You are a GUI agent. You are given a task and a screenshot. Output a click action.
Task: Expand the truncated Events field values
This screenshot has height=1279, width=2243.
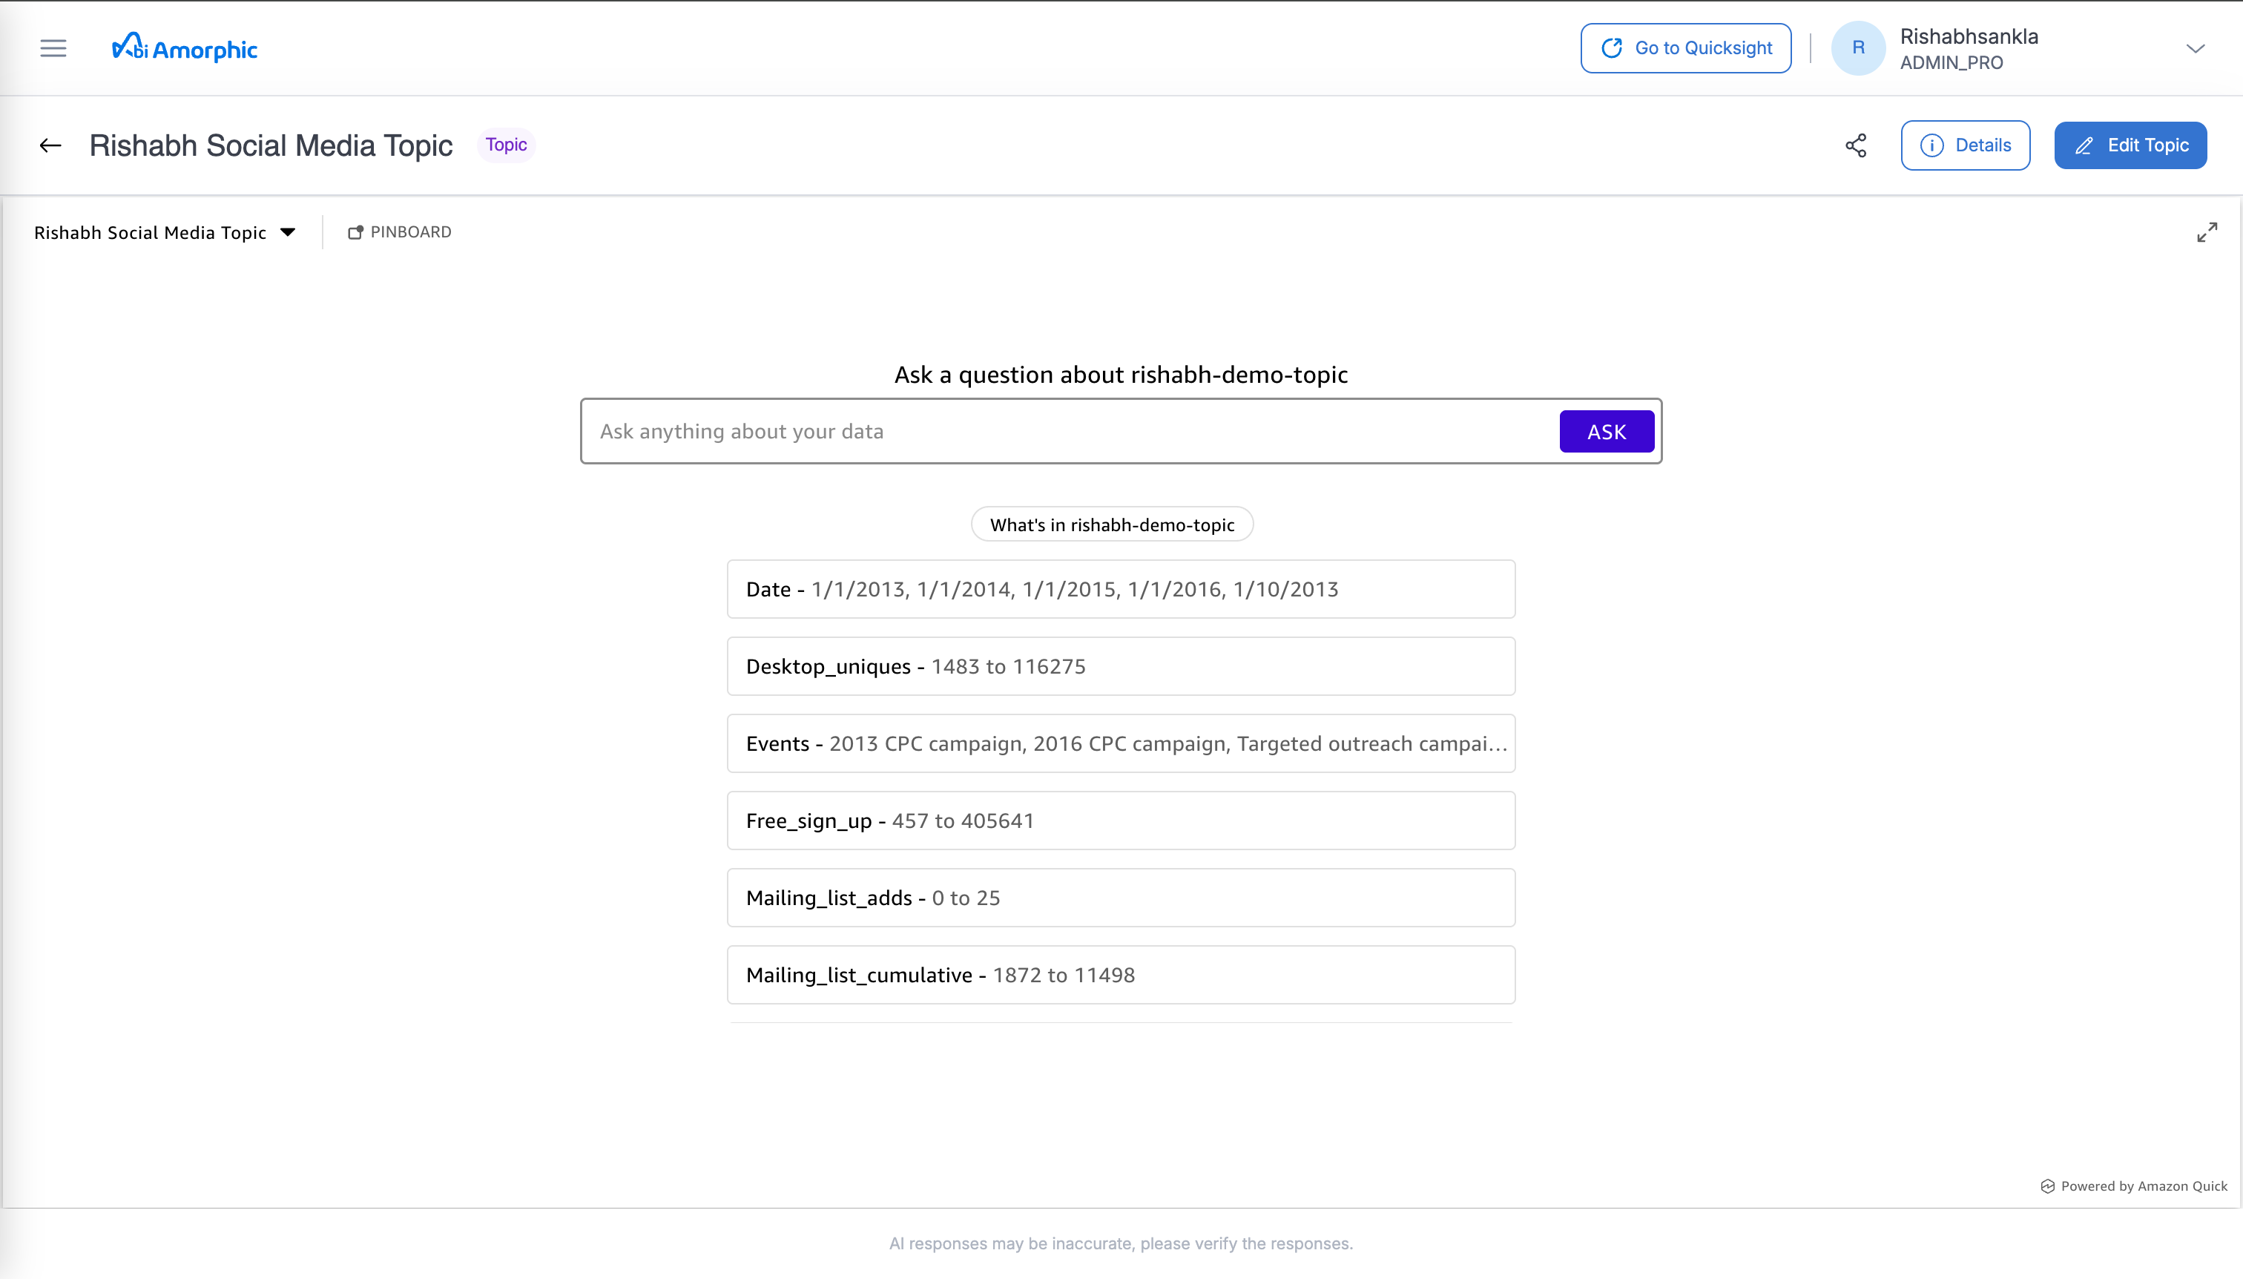pos(1121,743)
